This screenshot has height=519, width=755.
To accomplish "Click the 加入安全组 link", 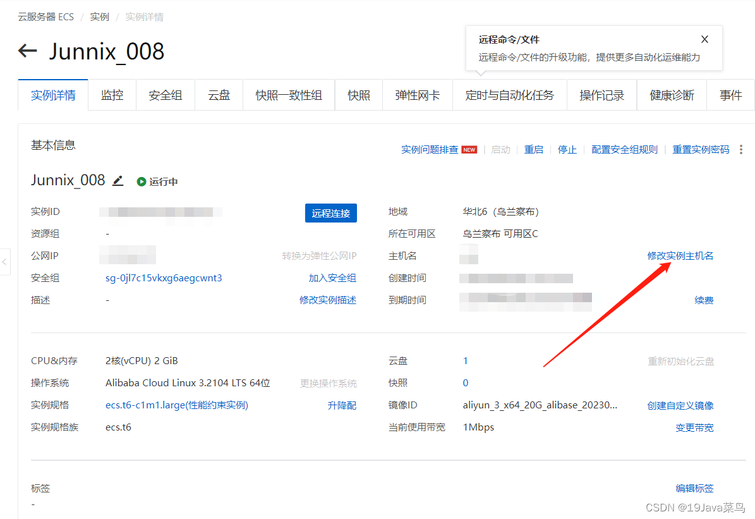I will pos(332,278).
